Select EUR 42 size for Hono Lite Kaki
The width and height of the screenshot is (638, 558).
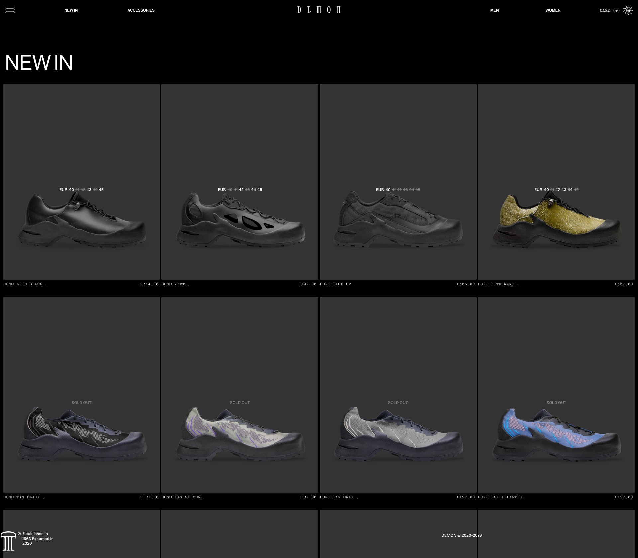pos(558,190)
